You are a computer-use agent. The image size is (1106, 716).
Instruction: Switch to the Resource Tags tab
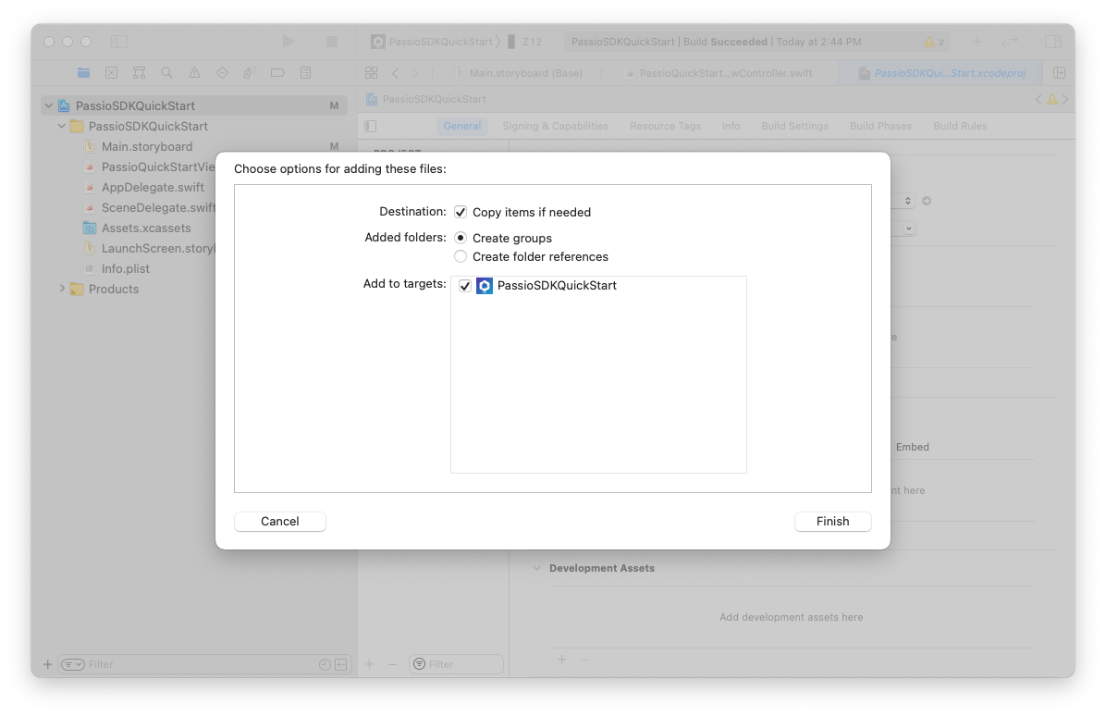point(665,126)
